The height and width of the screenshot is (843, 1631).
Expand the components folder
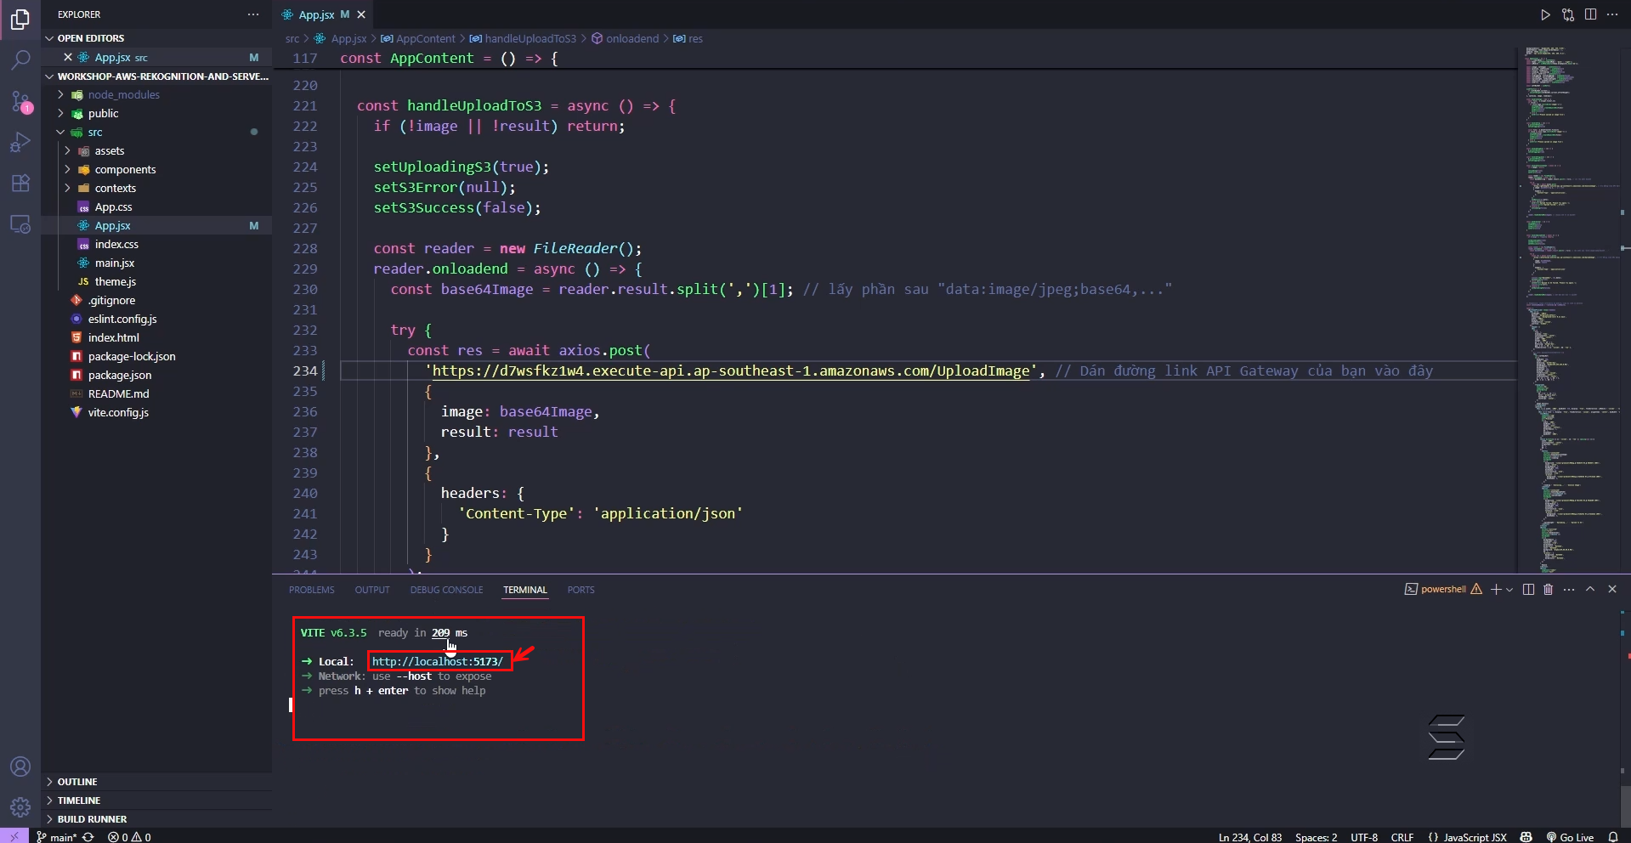click(x=156, y=169)
